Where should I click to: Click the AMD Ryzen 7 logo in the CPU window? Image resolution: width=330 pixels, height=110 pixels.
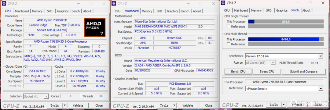94,27
